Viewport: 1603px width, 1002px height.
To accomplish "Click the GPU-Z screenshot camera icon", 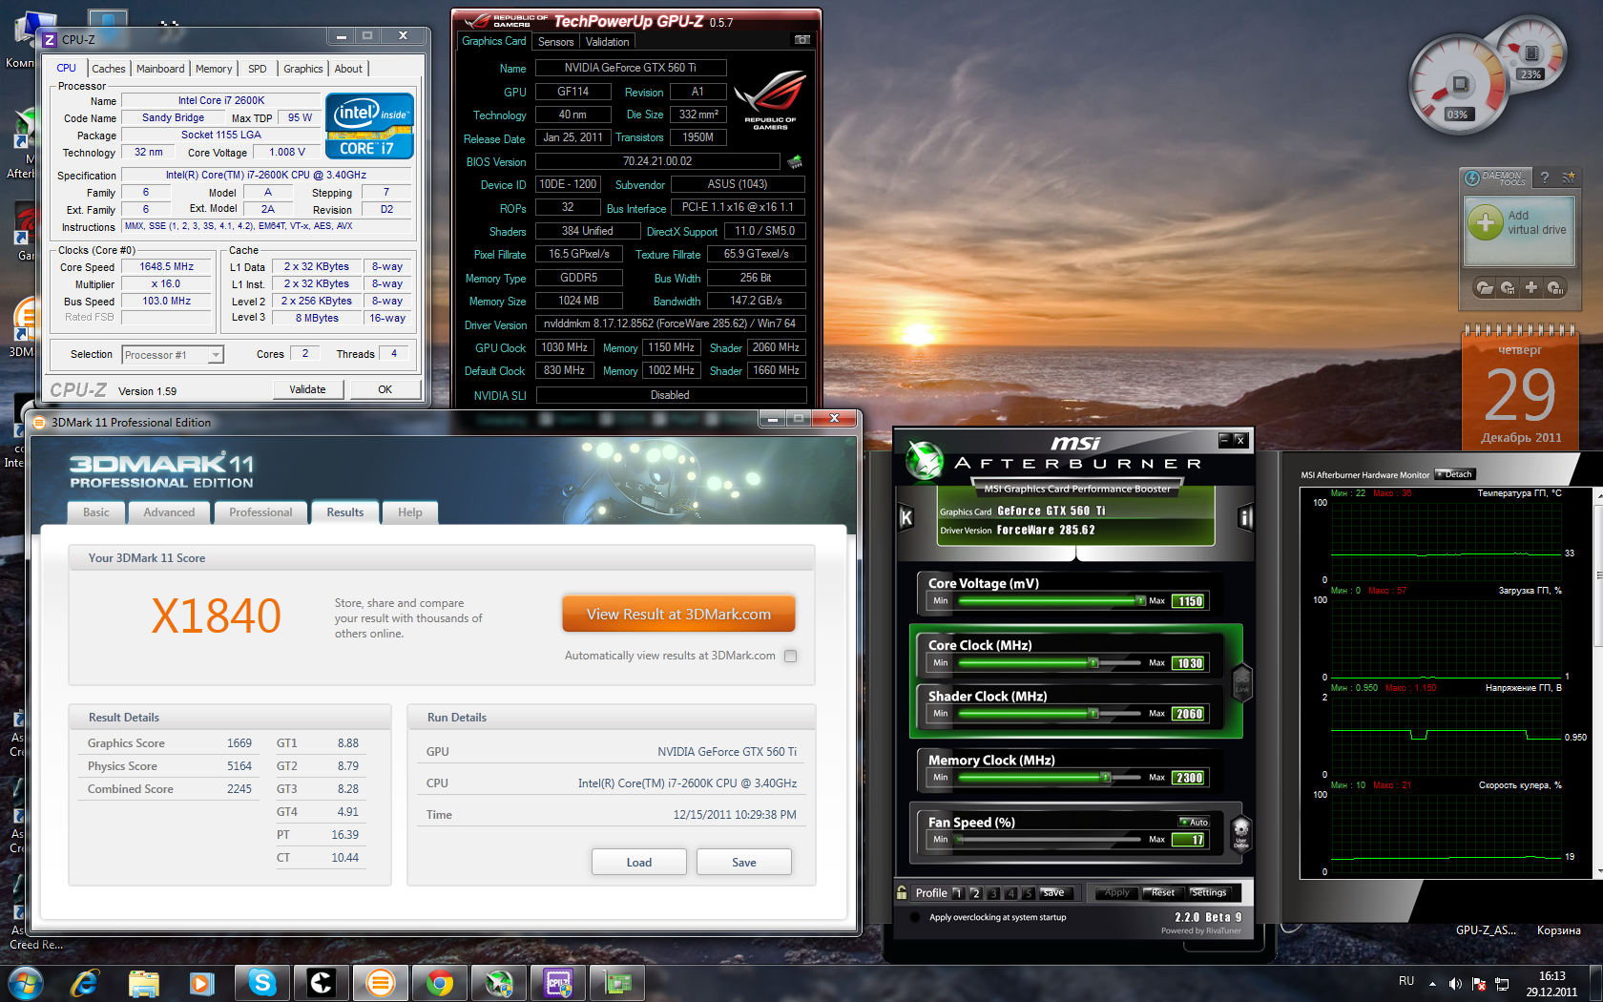I will pos(802,40).
